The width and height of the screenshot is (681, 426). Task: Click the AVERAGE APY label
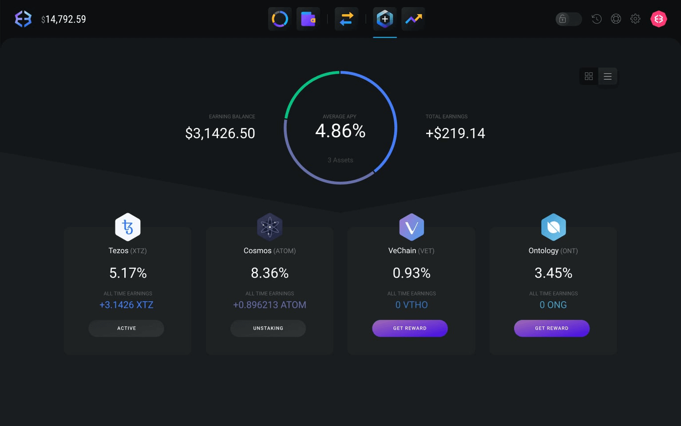click(x=340, y=116)
